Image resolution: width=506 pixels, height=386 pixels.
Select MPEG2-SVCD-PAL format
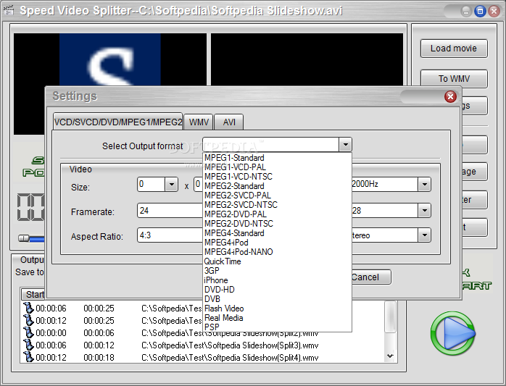(x=278, y=196)
